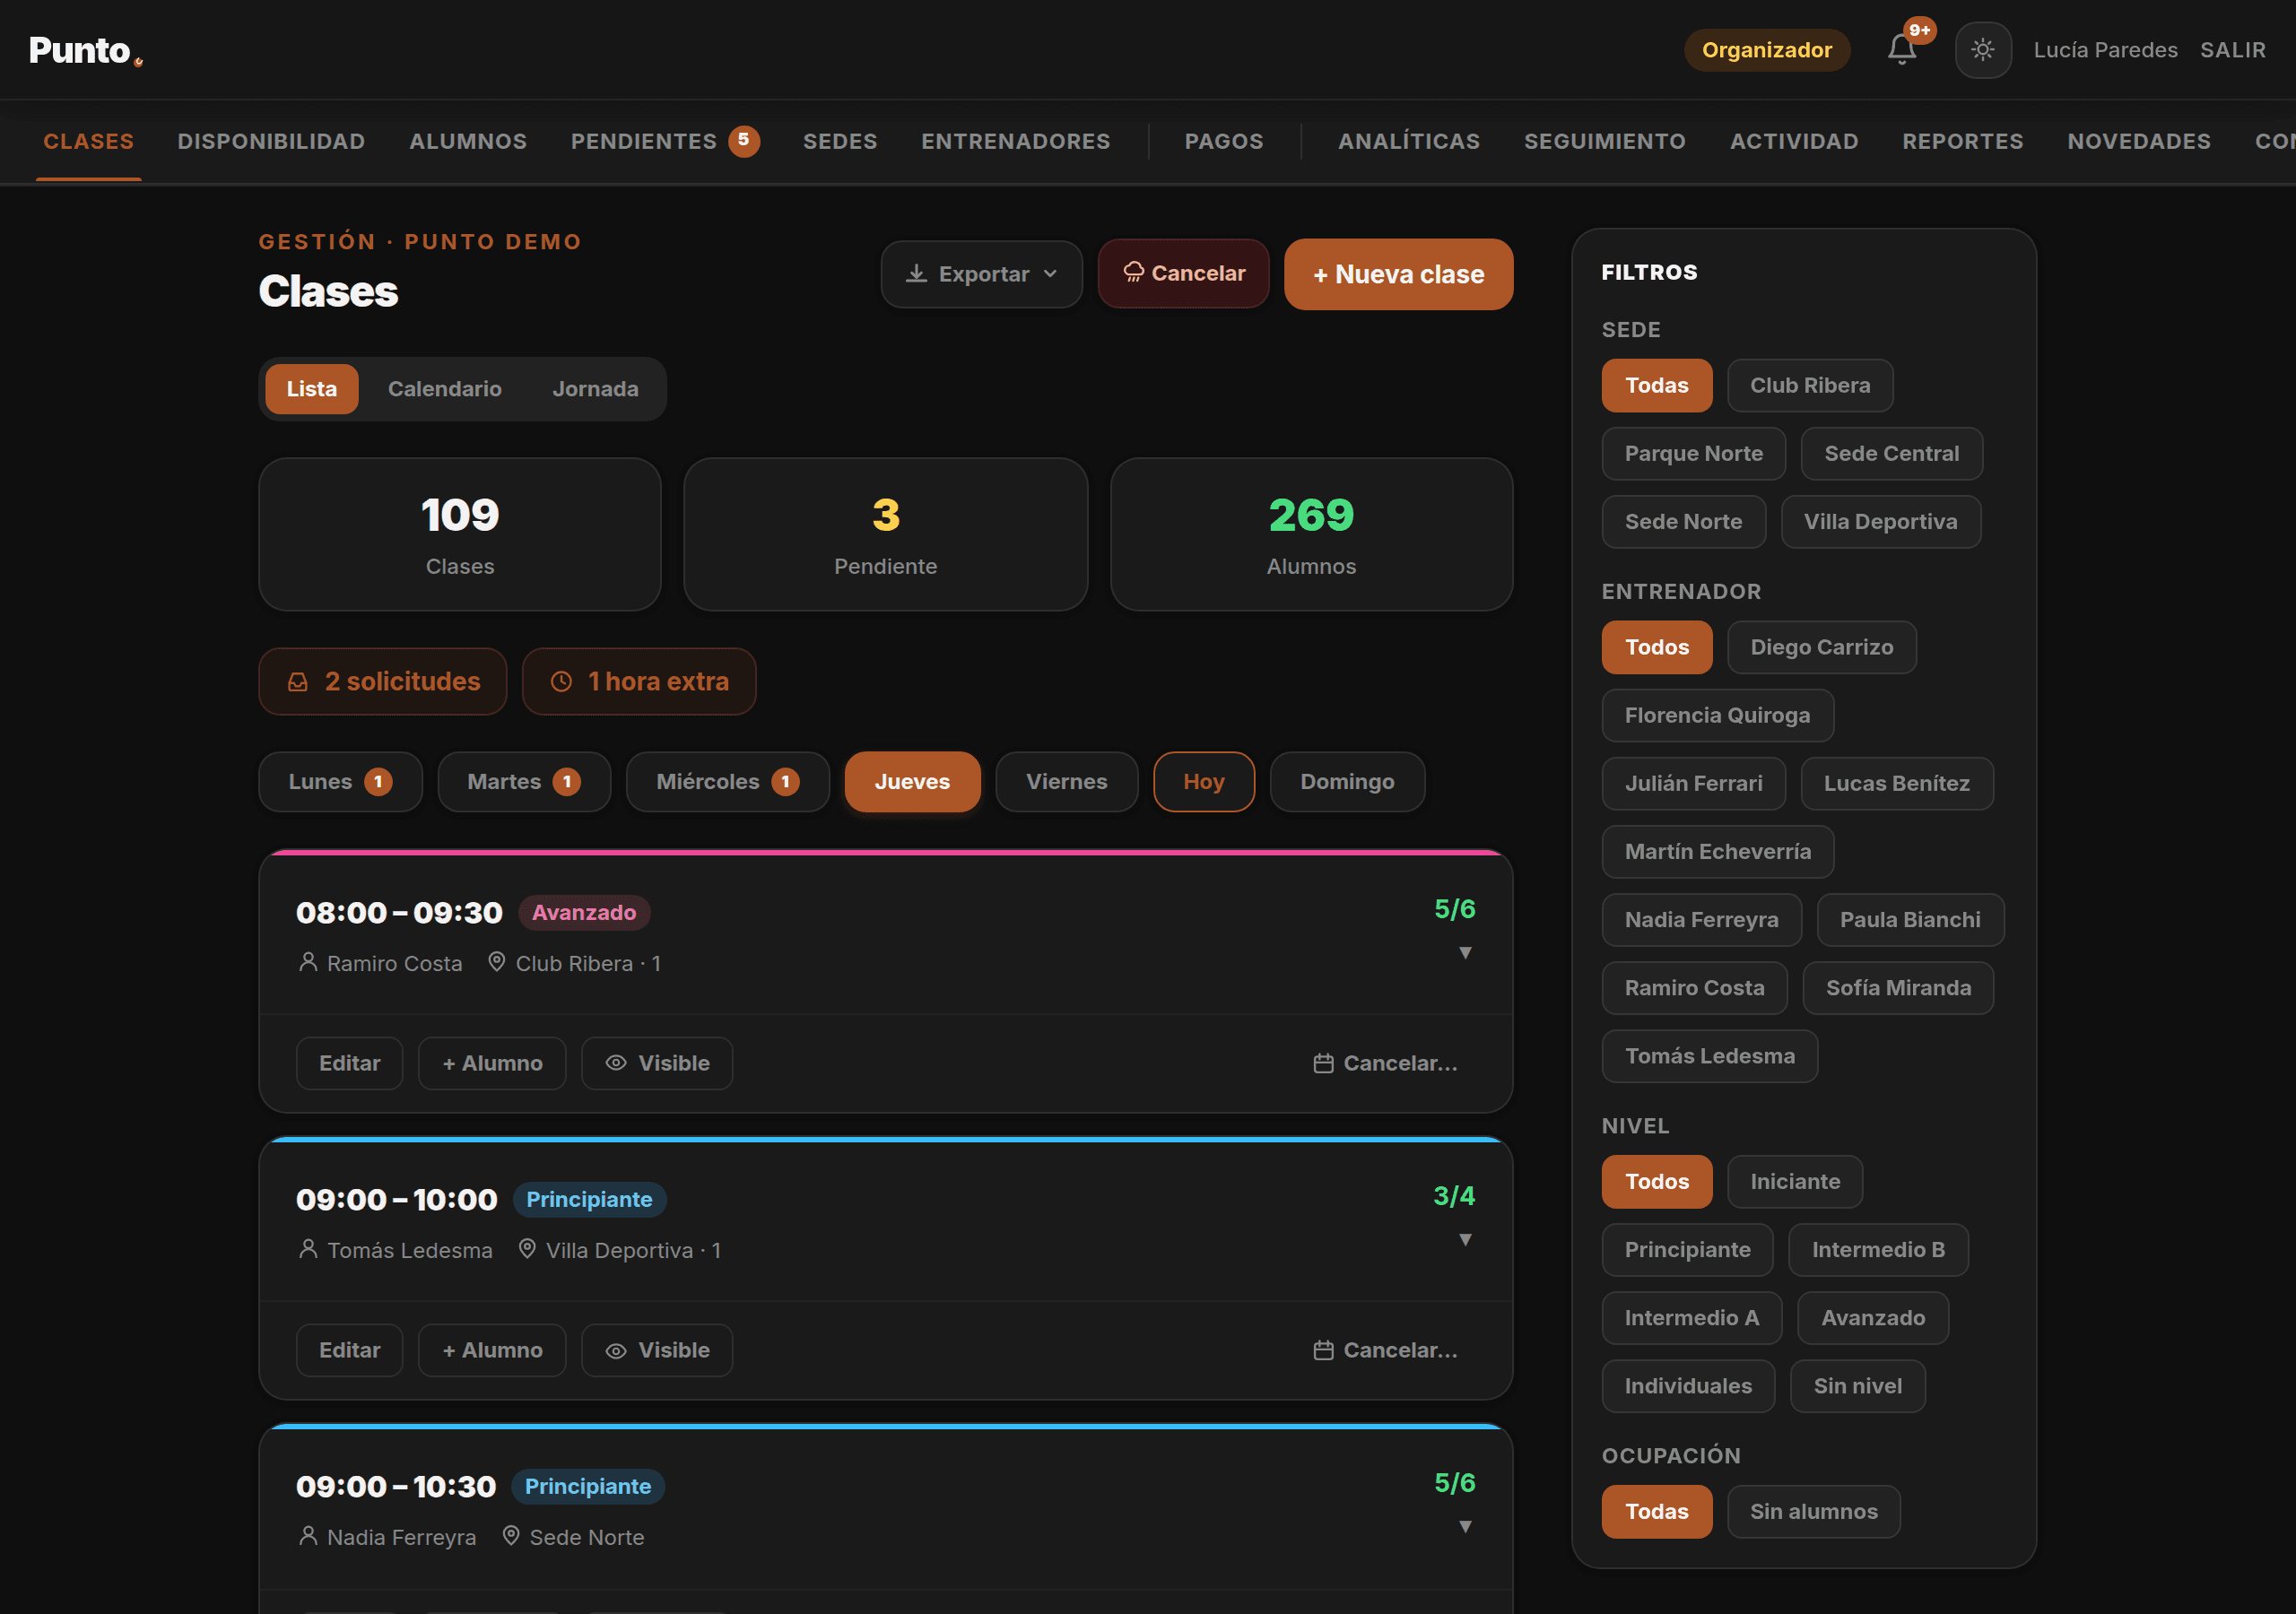
Task: Click the calendar Cancelar in 09:00–10:00 class
Action: coord(1386,1350)
